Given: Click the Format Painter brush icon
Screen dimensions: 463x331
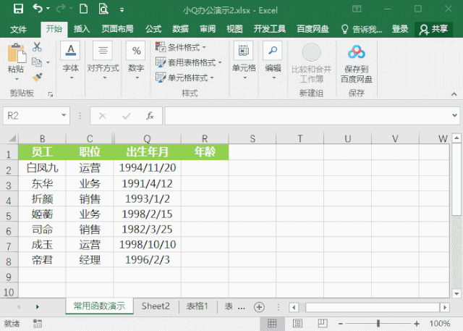Looking at the screenshot, I should click(37, 77).
